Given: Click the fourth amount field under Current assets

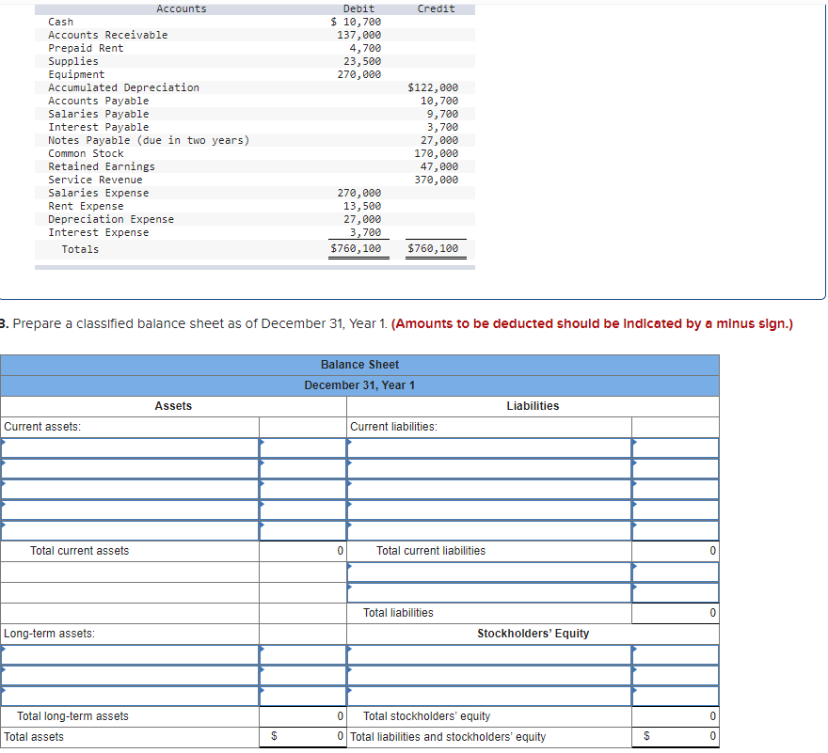Looking at the screenshot, I should coord(303,510).
